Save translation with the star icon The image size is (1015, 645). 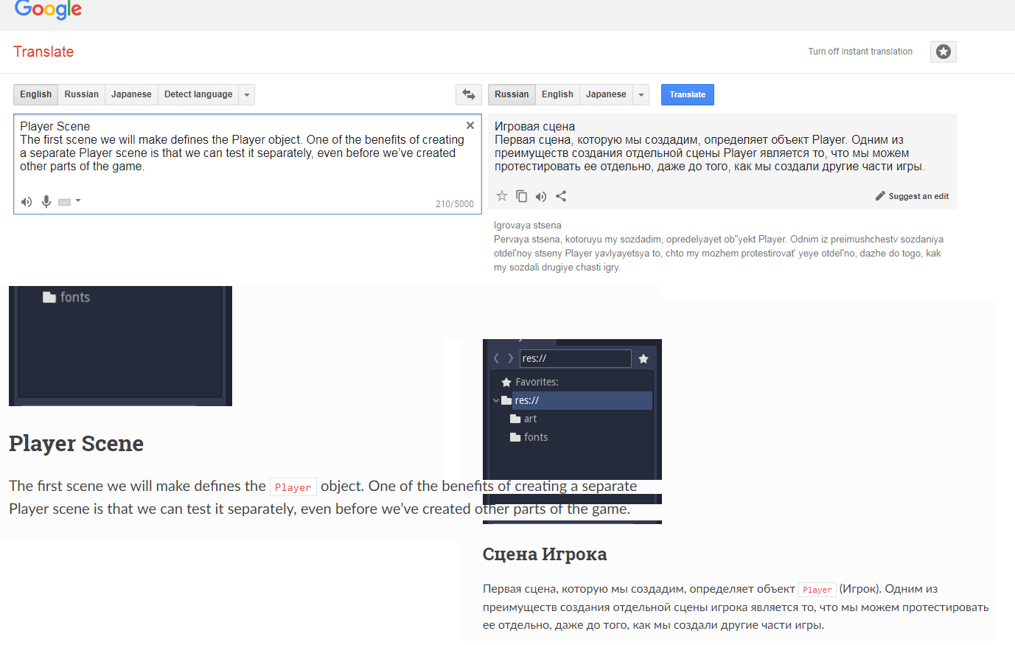(502, 195)
